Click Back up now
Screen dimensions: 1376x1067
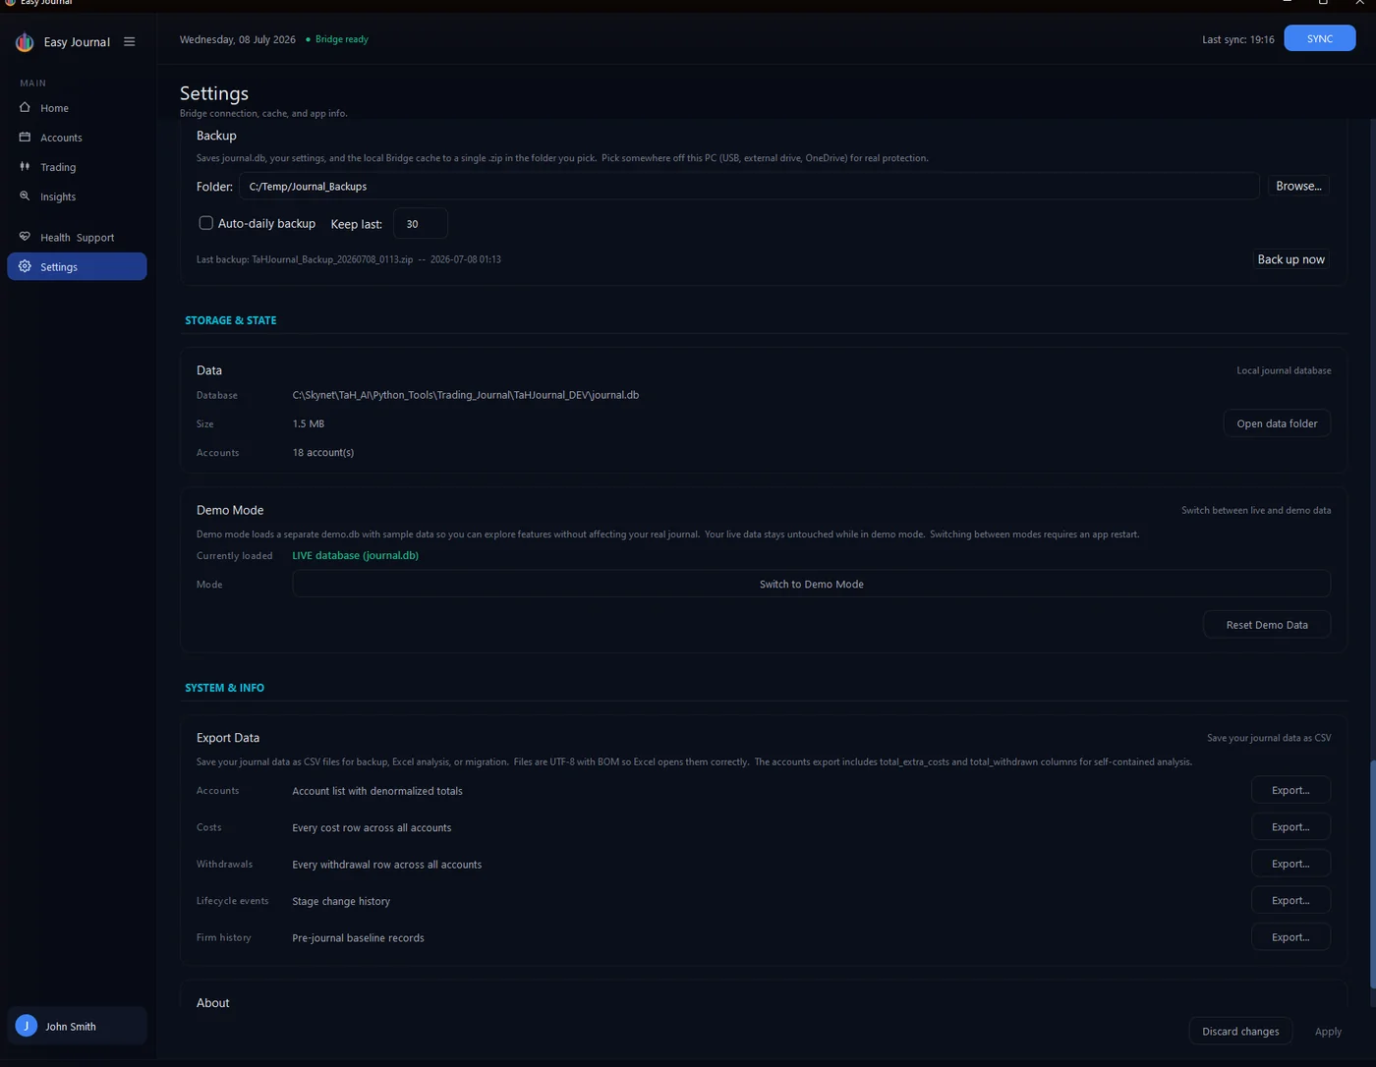tap(1290, 259)
